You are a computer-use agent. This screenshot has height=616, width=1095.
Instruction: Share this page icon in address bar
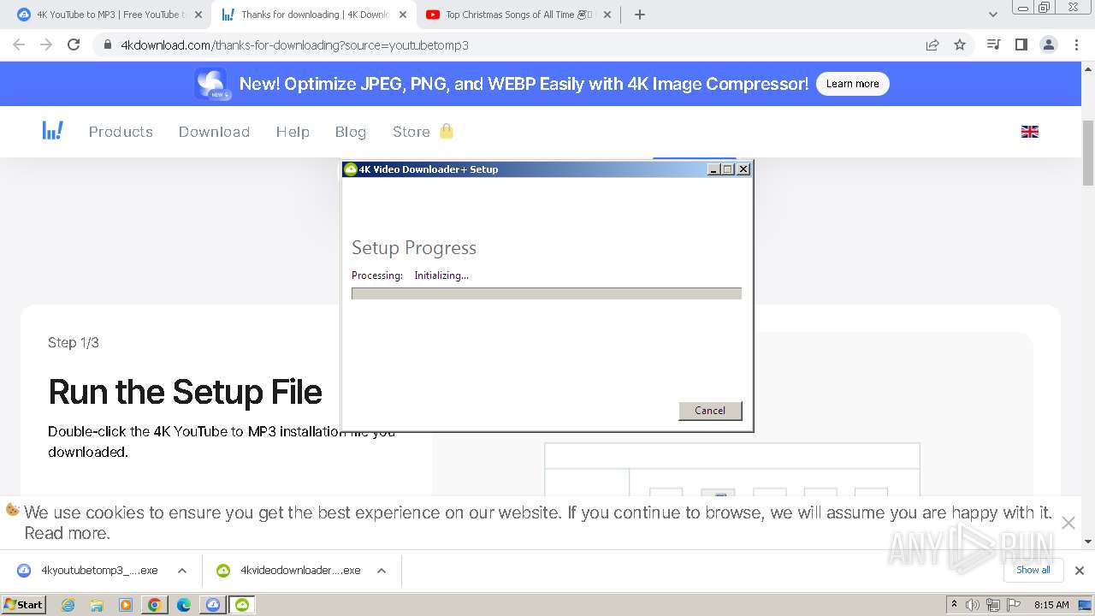click(932, 44)
